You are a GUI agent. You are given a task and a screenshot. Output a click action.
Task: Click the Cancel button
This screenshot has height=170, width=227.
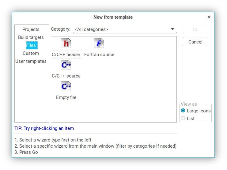(195, 42)
